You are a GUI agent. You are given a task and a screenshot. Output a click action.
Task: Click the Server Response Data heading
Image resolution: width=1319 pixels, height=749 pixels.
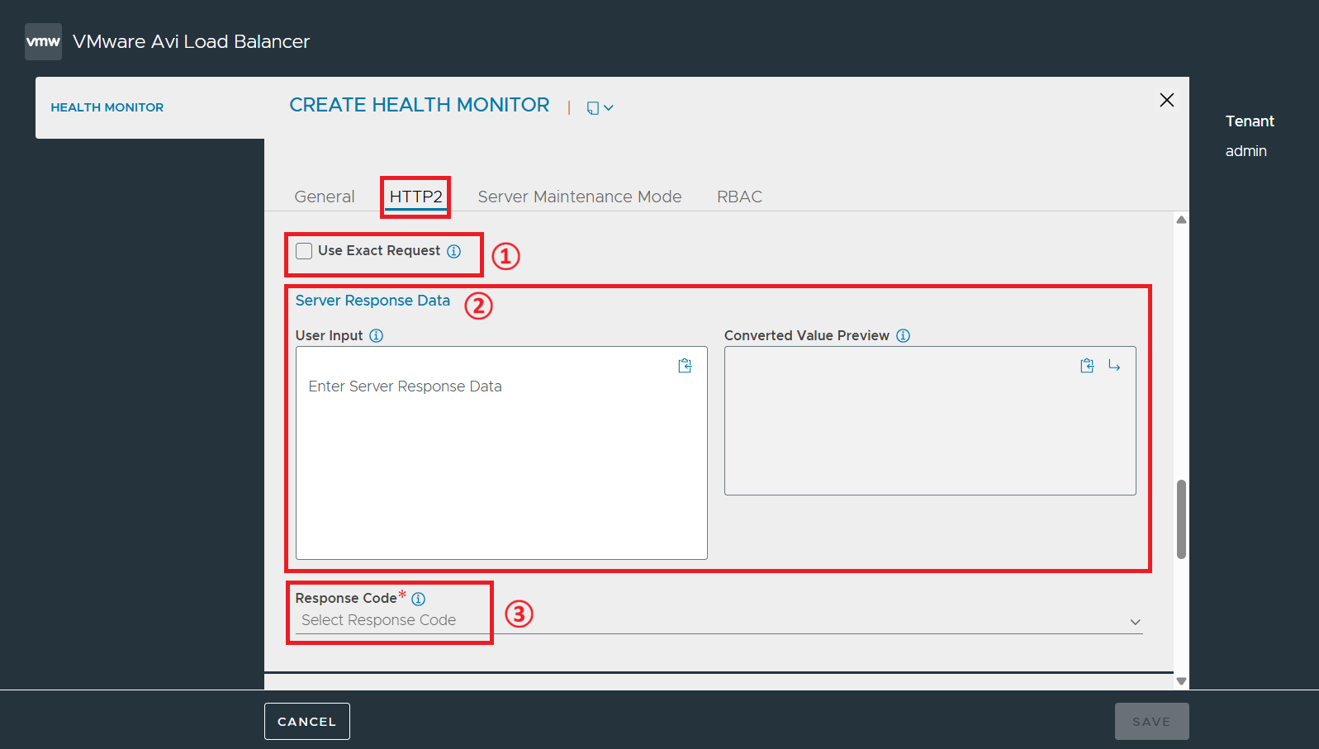372,301
